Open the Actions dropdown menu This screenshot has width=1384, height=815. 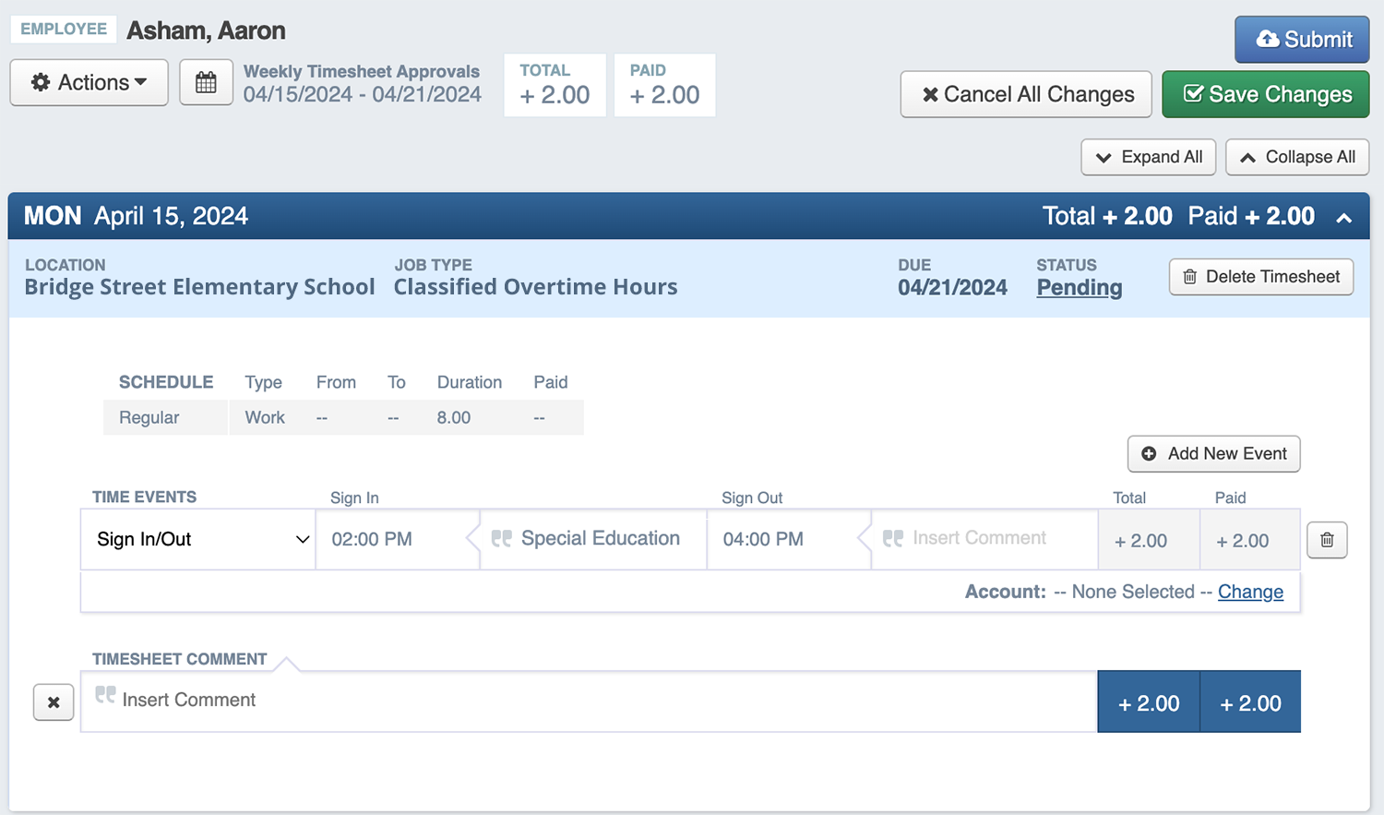coord(89,82)
